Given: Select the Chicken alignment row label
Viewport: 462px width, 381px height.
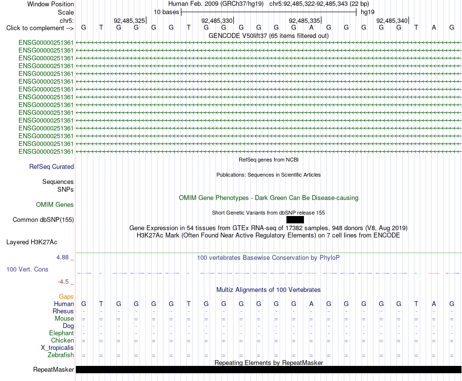Looking at the screenshot, I should click(x=62, y=340).
